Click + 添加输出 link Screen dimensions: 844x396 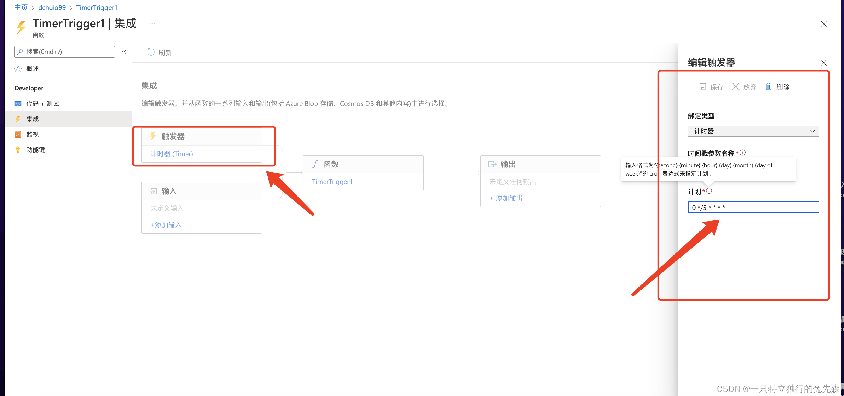506,198
